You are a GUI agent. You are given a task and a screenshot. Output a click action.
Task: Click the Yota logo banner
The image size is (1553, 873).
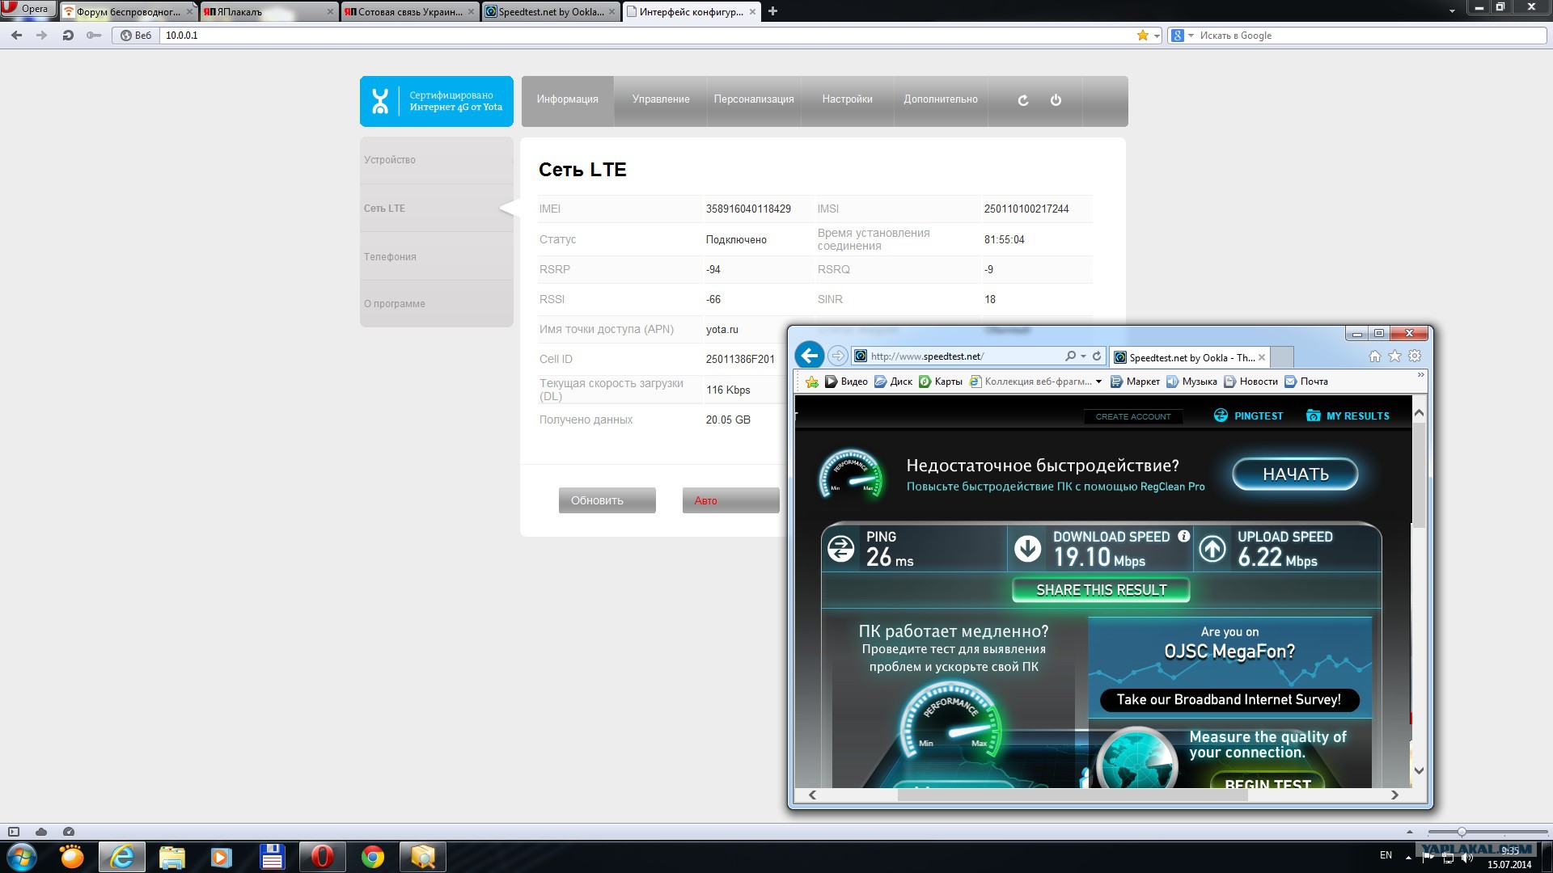(x=437, y=101)
